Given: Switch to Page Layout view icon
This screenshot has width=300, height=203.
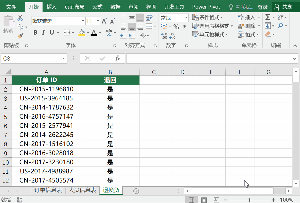Looking at the screenshot, I should [x=204, y=200].
